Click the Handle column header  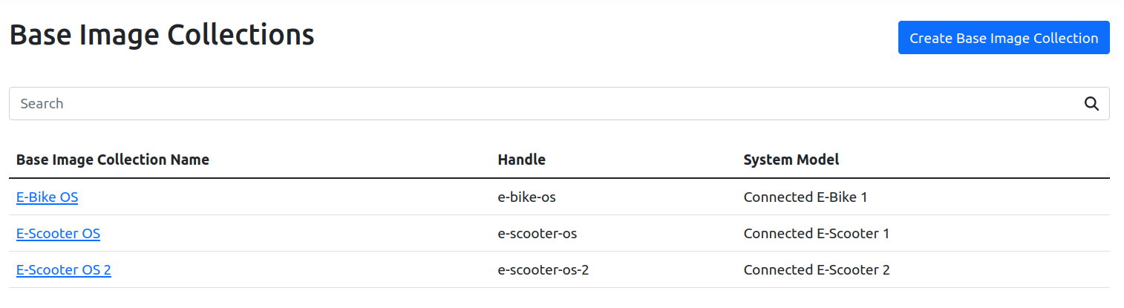[x=521, y=160]
